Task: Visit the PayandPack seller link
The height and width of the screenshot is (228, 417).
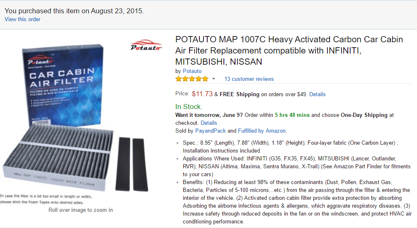Action: pyautogui.click(x=210, y=131)
